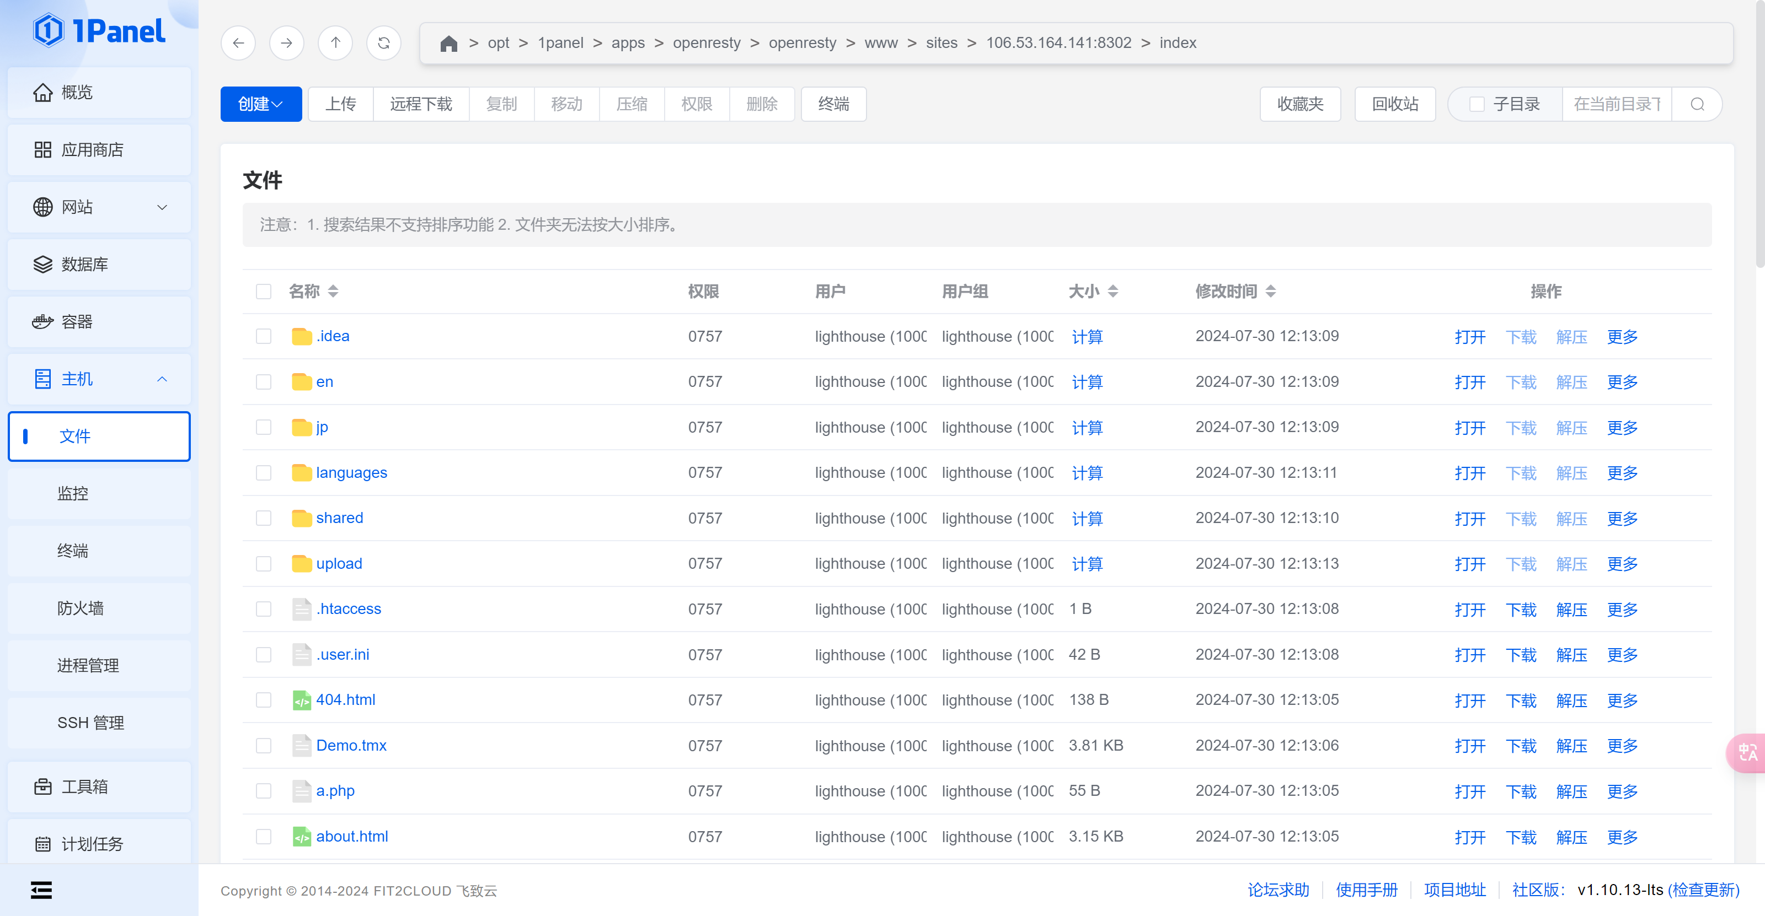
Task: Open 防火墙 firewall in the host submenu
Action: point(99,608)
